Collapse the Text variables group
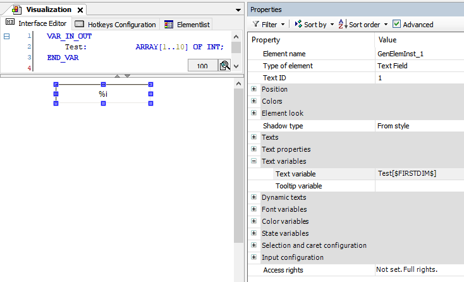464x282 pixels. tap(253, 161)
